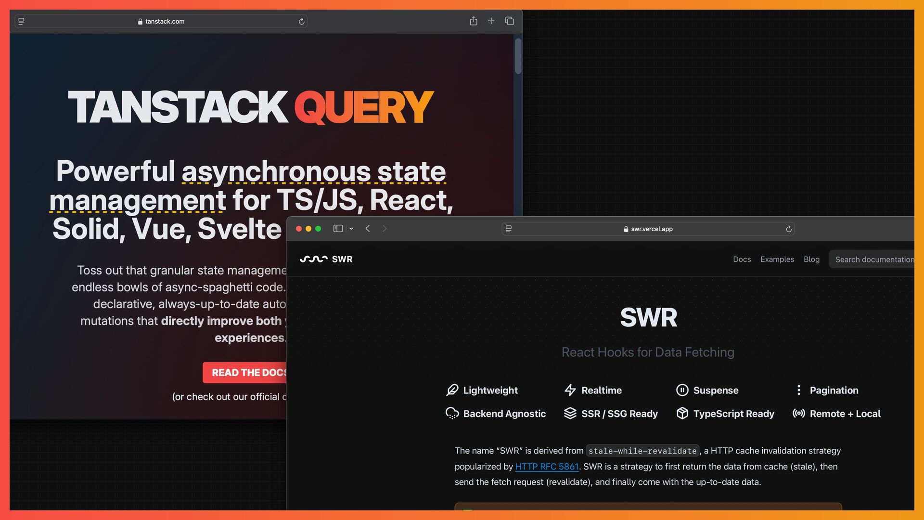Reload the swr.vercel.app page
This screenshot has height=520, width=924.
tap(789, 229)
